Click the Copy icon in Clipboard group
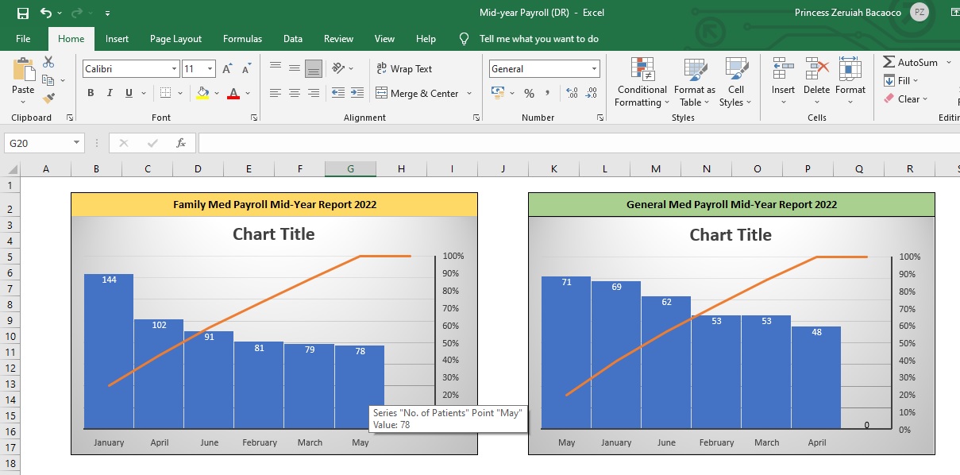The width and height of the screenshot is (960, 475). (48, 80)
